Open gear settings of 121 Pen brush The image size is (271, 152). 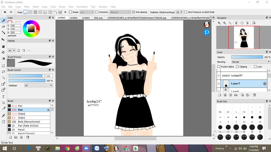[x=48, y=110]
